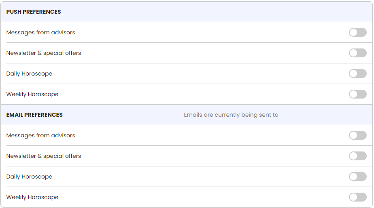Enable push Messages from advisors toggle

point(357,32)
